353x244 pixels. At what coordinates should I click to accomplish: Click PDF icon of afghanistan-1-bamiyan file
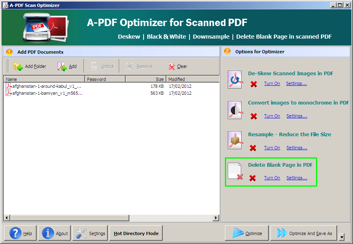point(9,93)
